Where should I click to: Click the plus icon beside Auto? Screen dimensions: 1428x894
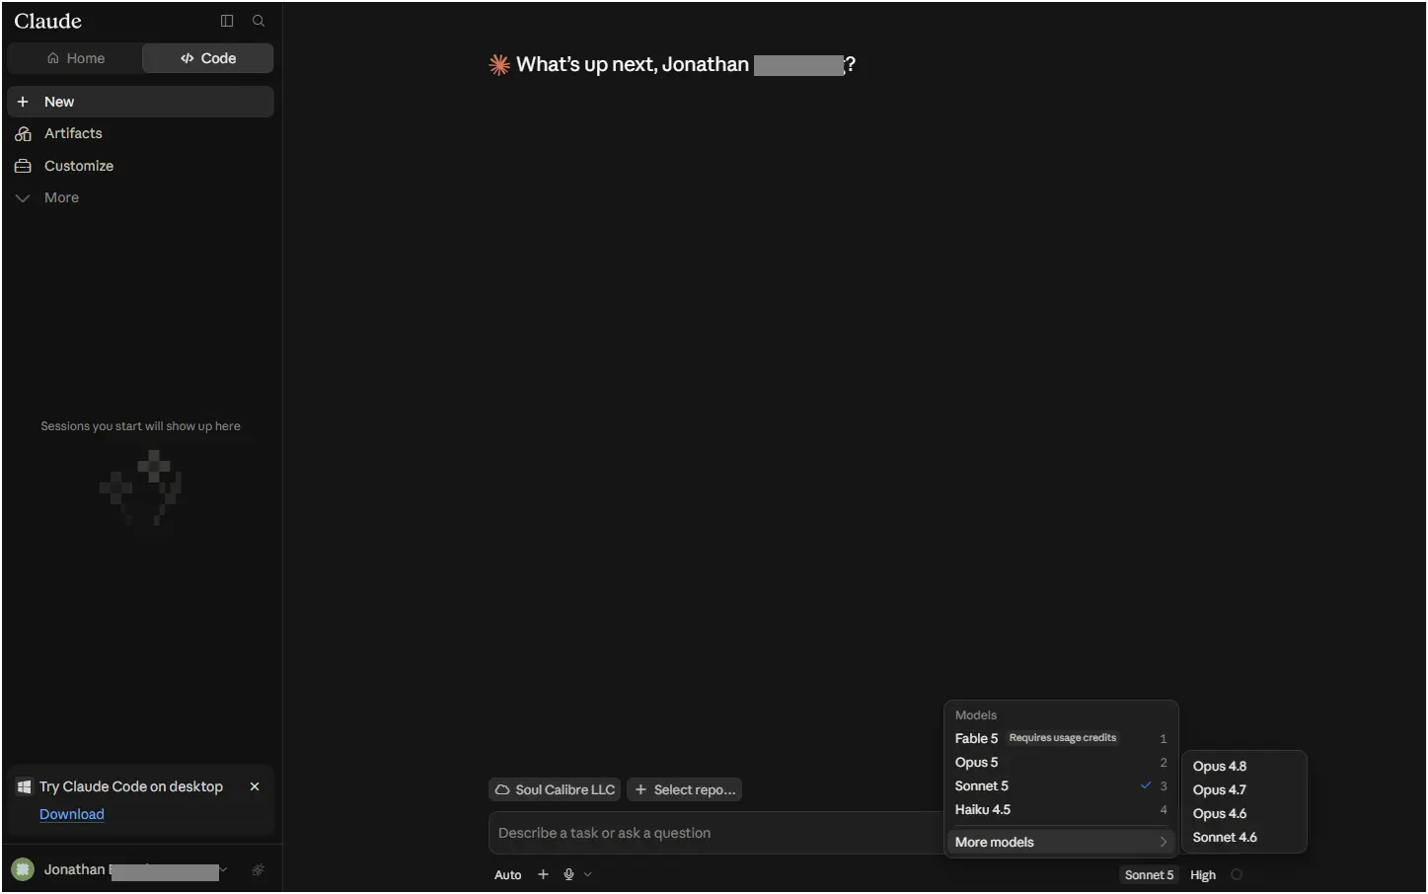(543, 874)
